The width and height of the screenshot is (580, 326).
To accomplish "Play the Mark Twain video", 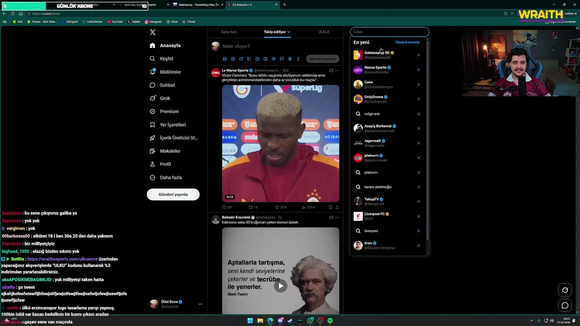I will 280,286.
